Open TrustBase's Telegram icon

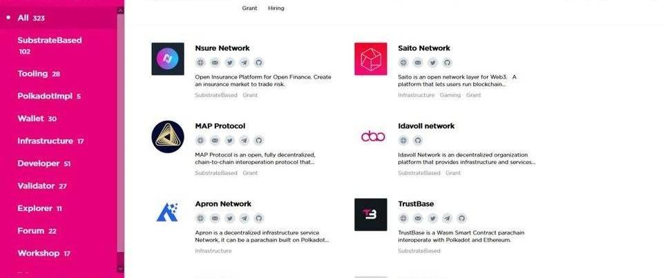448,218
